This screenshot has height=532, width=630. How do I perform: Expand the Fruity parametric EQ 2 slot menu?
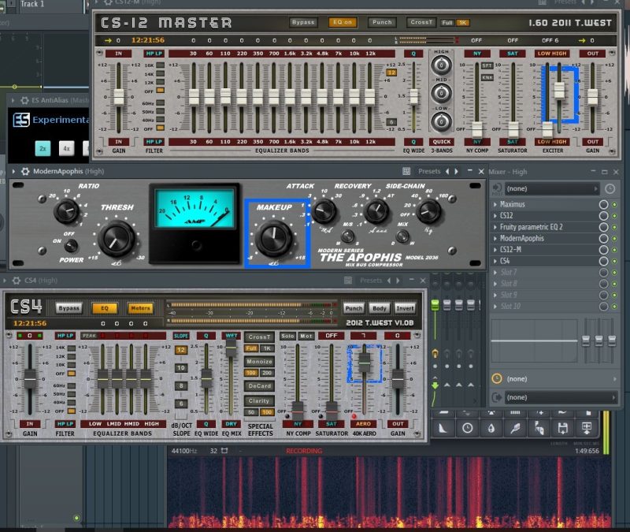point(495,227)
